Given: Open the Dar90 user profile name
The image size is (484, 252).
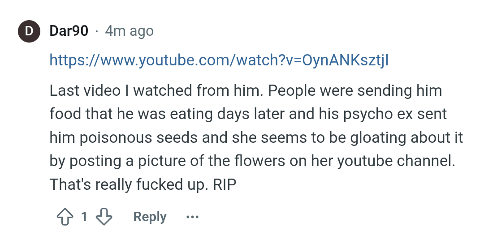Looking at the screenshot, I should coord(69,31).
